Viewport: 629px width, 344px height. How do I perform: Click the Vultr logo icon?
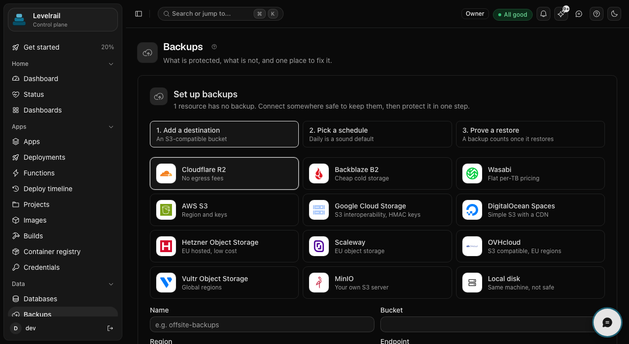click(x=166, y=283)
